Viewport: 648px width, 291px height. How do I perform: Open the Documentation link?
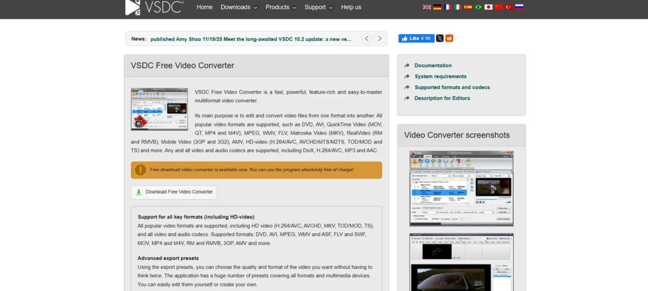click(433, 66)
